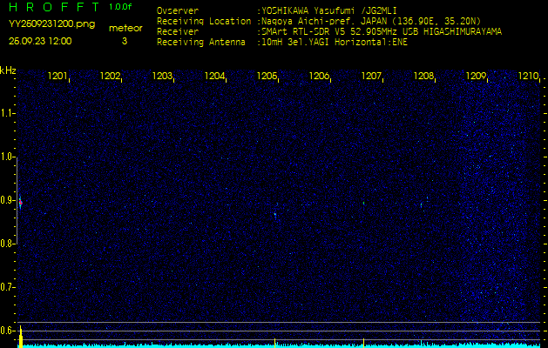Click the yellow meteor label
The width and height of the screenshot is (548, 348).
[124, 28]
